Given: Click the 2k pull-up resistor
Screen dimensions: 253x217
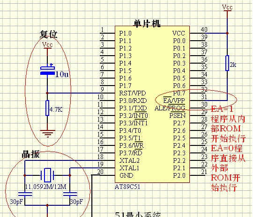Looking at the screenshot, I should click(x=227, y=63).
